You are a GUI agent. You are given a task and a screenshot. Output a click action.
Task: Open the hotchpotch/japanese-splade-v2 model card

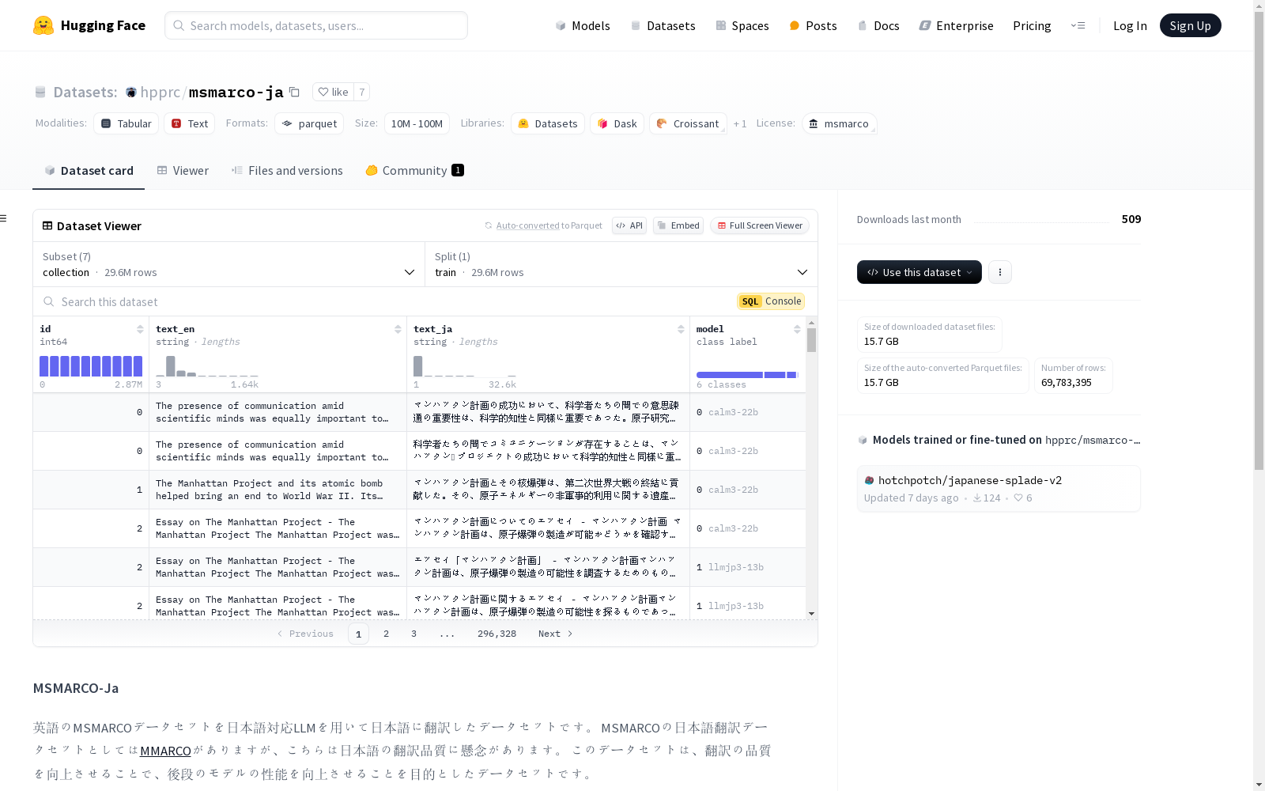pos(999,488)
